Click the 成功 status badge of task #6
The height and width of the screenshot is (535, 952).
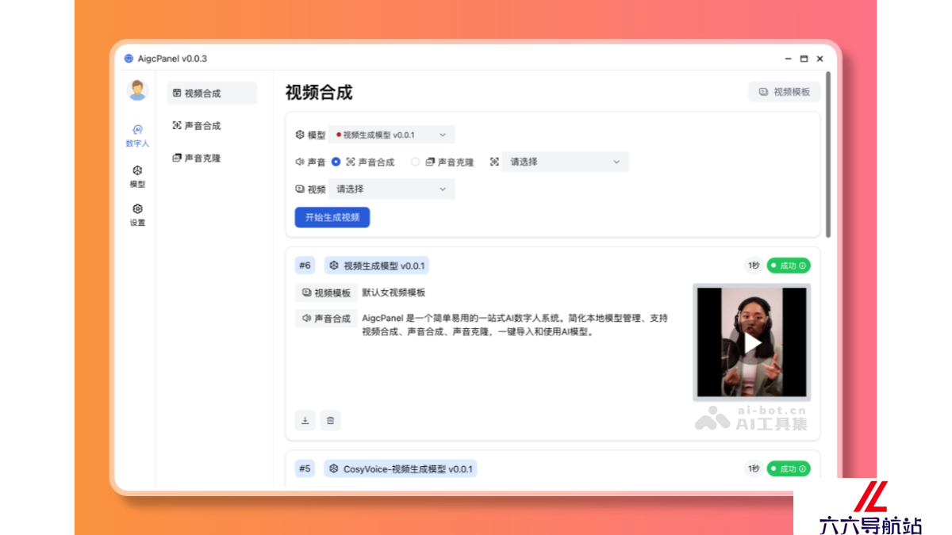789,266
